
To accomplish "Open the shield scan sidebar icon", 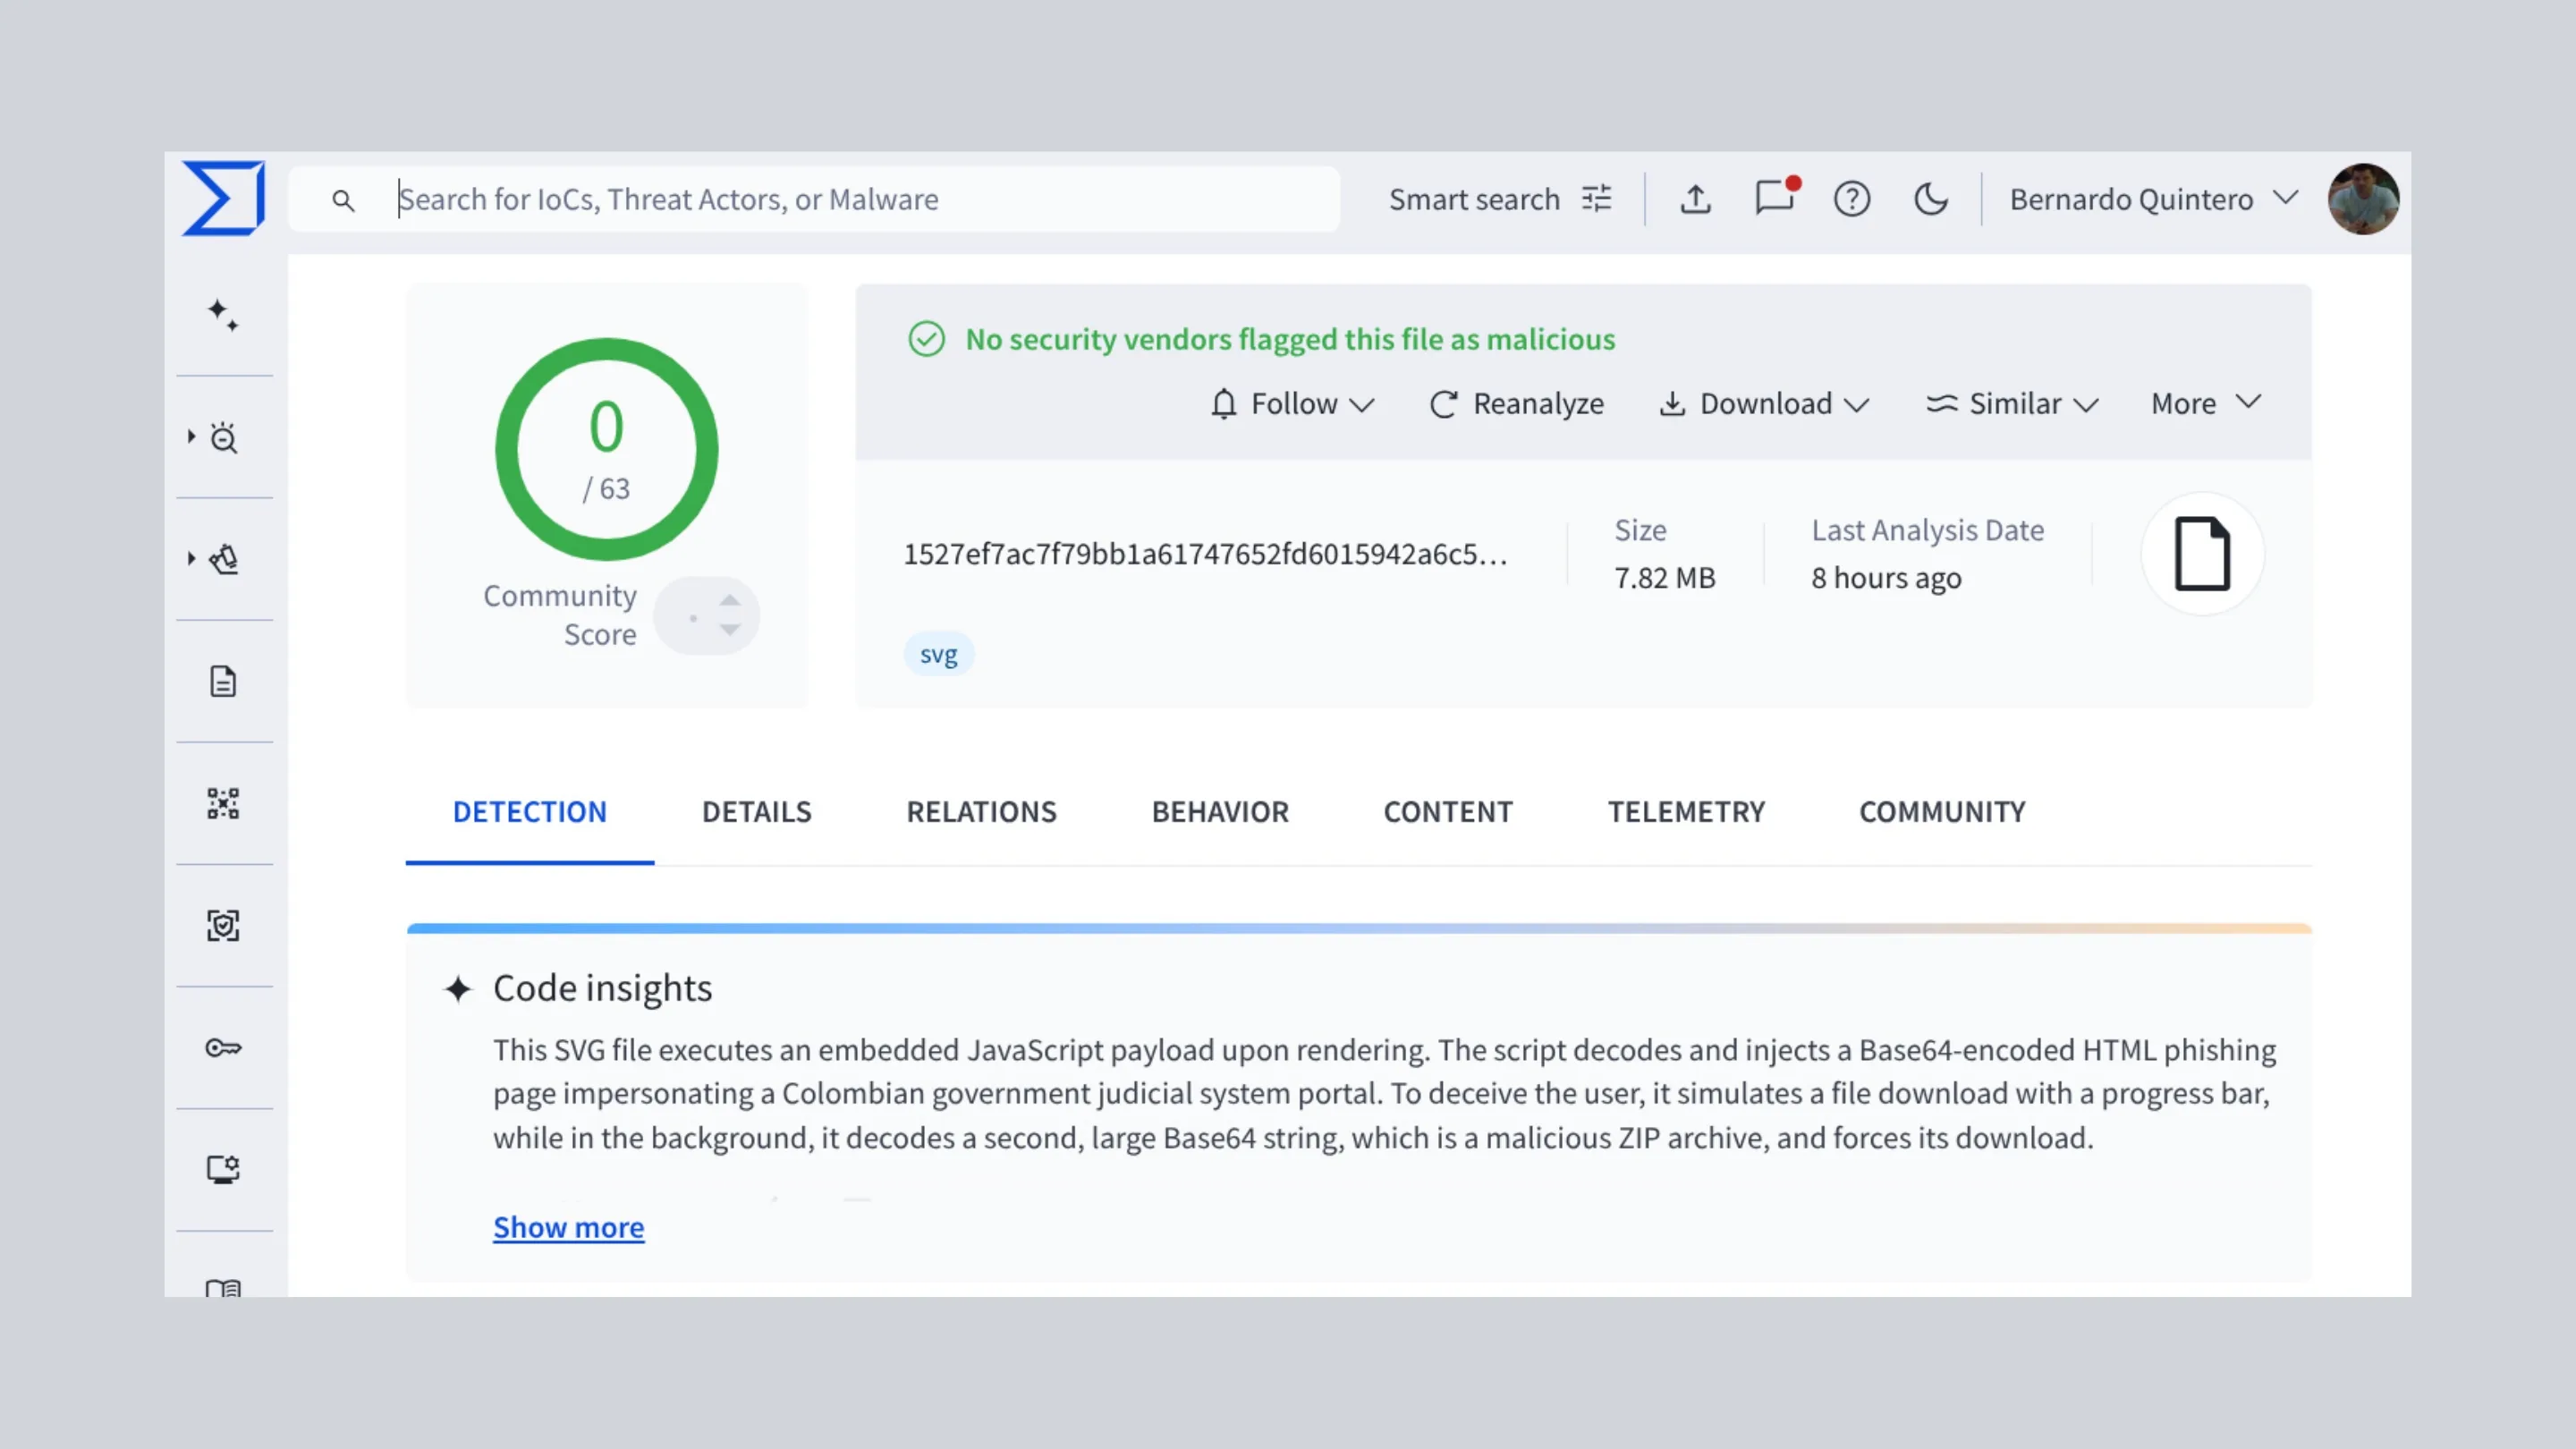I will pyautogui.click(x=223, y=925).
